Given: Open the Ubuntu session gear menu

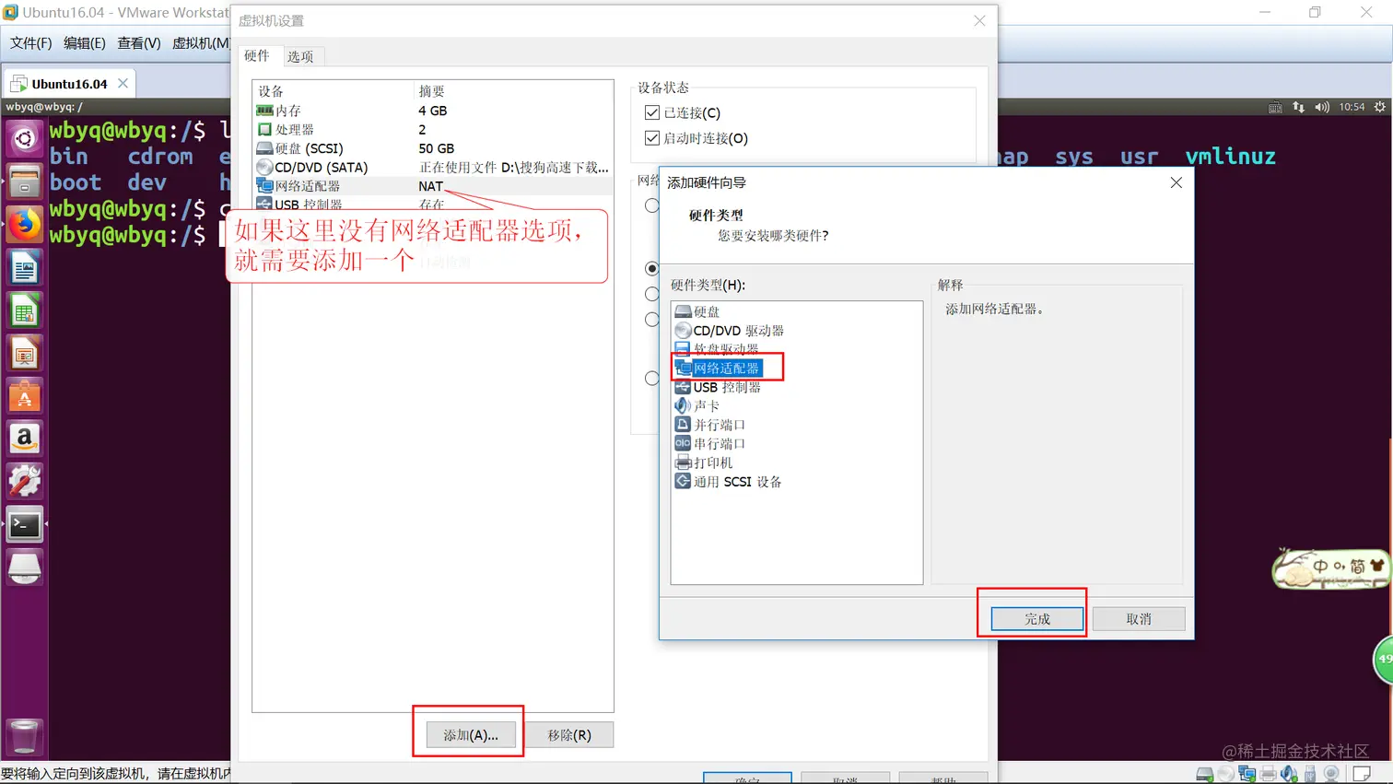Looking at the screenshot, I should point(1380,107).
